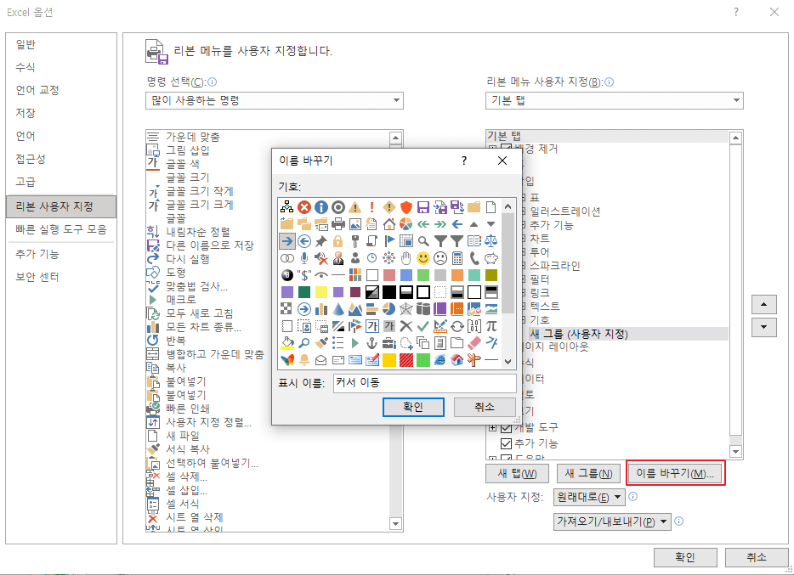The width and height of the screenshot is (794, 575).
Task: Move selected item down with arrow button
Action: click(764, 327)
